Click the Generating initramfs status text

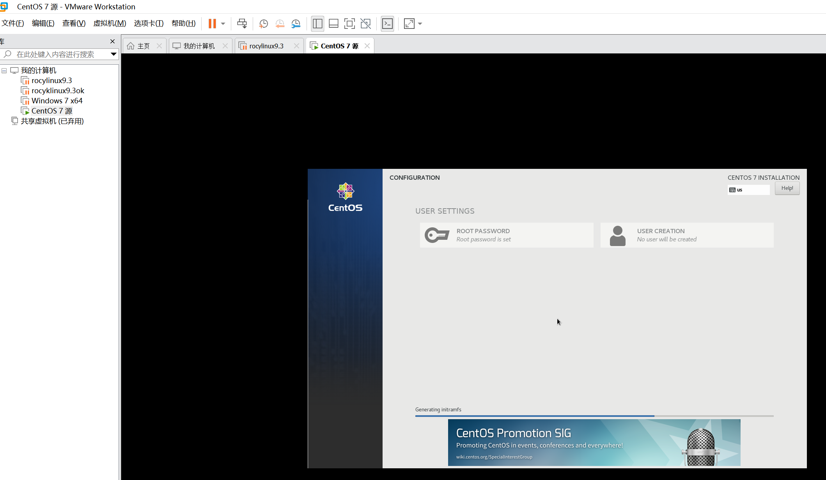[438, 409]
